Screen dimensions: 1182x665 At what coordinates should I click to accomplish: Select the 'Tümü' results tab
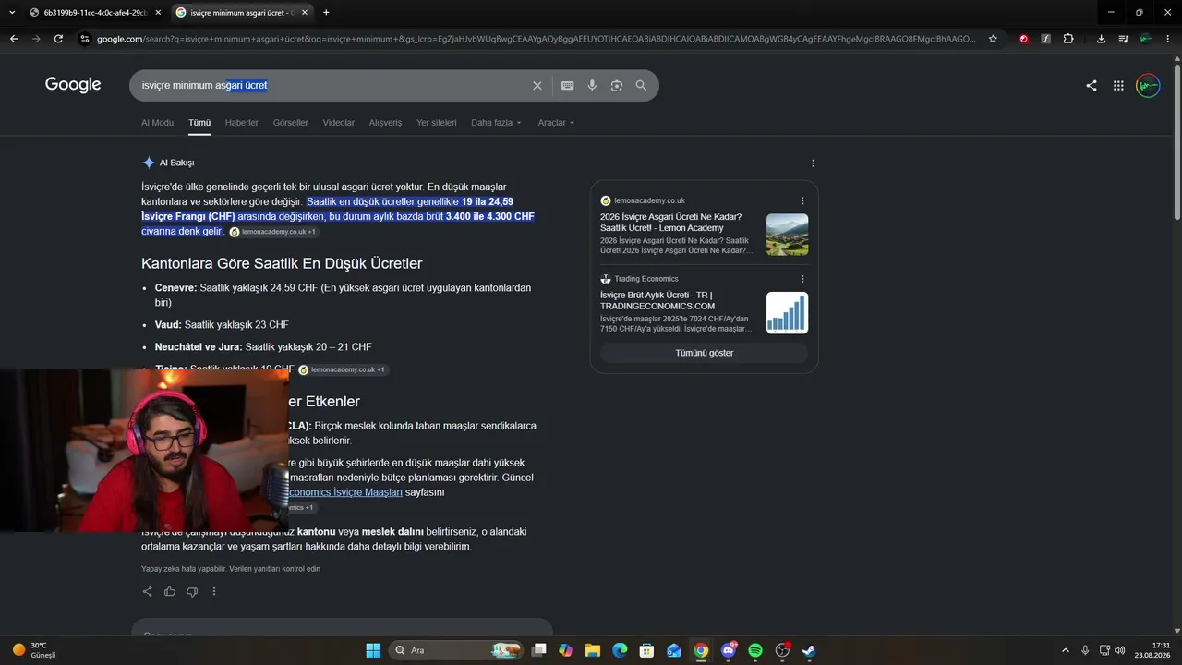point(199,123)
